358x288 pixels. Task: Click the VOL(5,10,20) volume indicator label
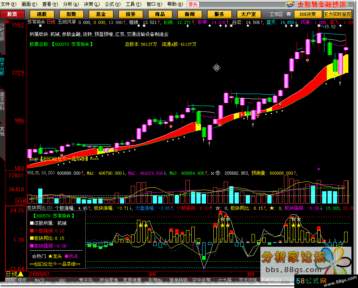point(41,173)
